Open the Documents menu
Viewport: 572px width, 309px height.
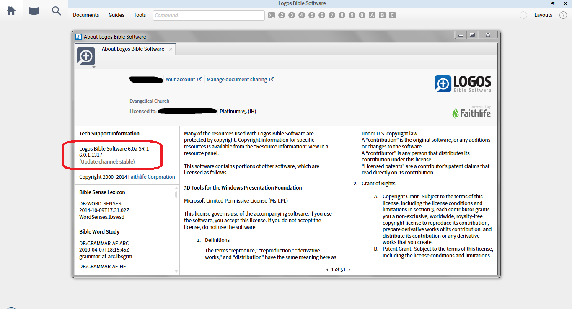click(86, 15)
